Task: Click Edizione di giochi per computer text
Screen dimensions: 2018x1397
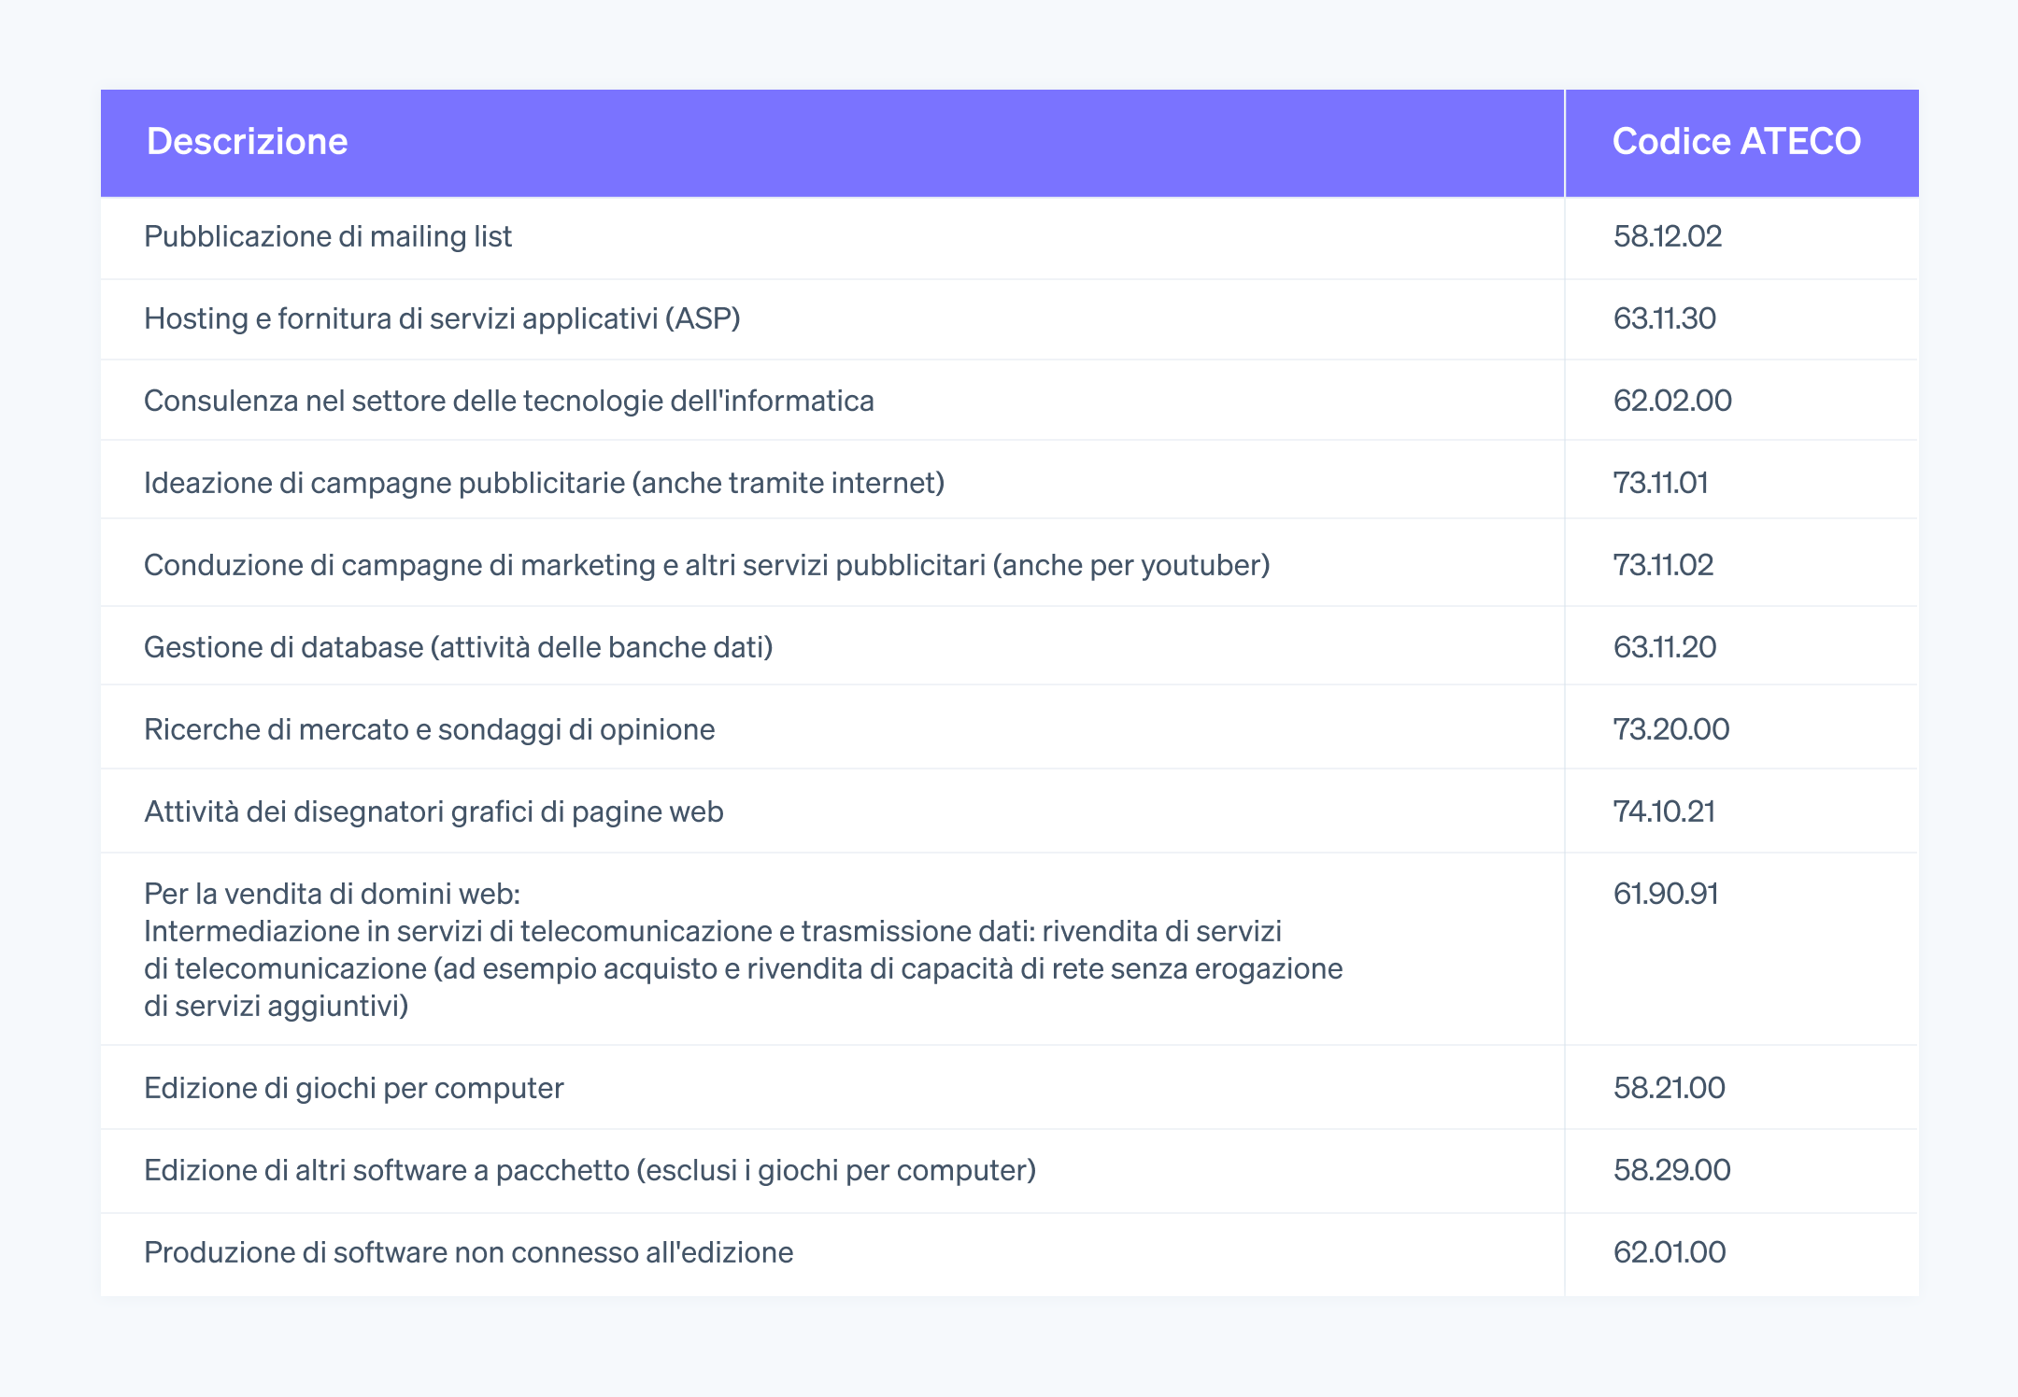Action: [x=353, y=1088]
